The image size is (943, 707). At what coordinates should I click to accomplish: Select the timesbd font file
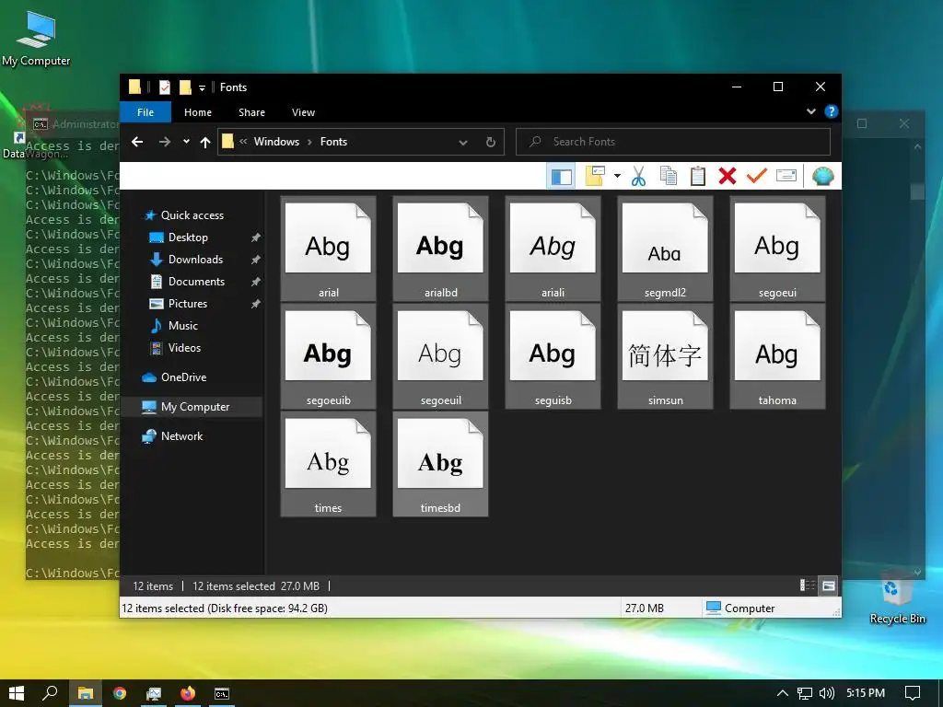[441, 464]
